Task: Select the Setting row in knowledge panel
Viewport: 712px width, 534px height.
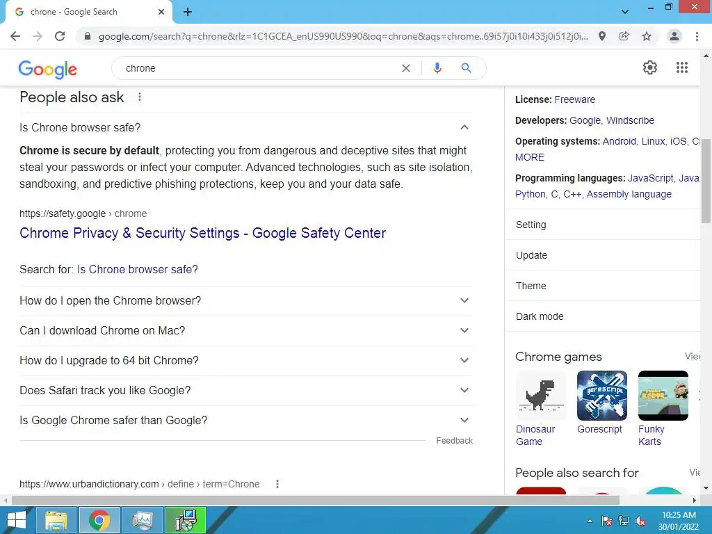Action: tap(603, 225)
